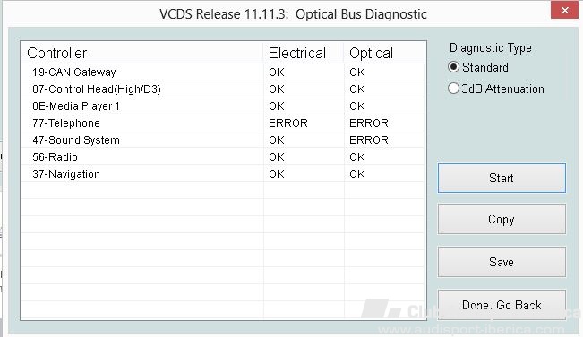Click the Electrical column header
The image size is (583, 337).
304,53
